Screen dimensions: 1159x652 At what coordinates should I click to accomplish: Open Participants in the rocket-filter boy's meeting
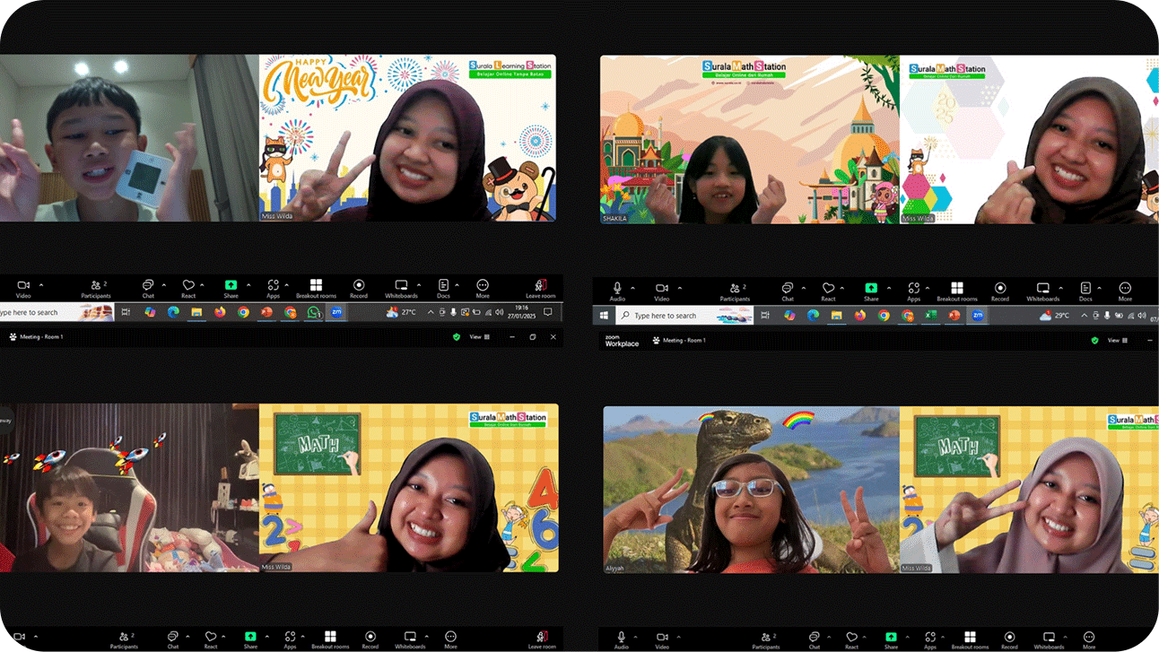click(124, 639)
